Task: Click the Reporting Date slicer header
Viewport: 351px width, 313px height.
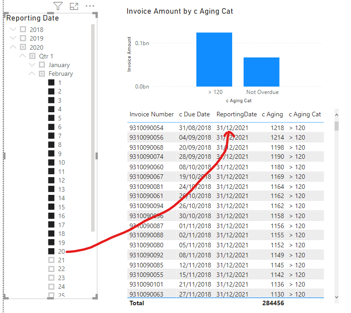Action: (x=32, y=18)
